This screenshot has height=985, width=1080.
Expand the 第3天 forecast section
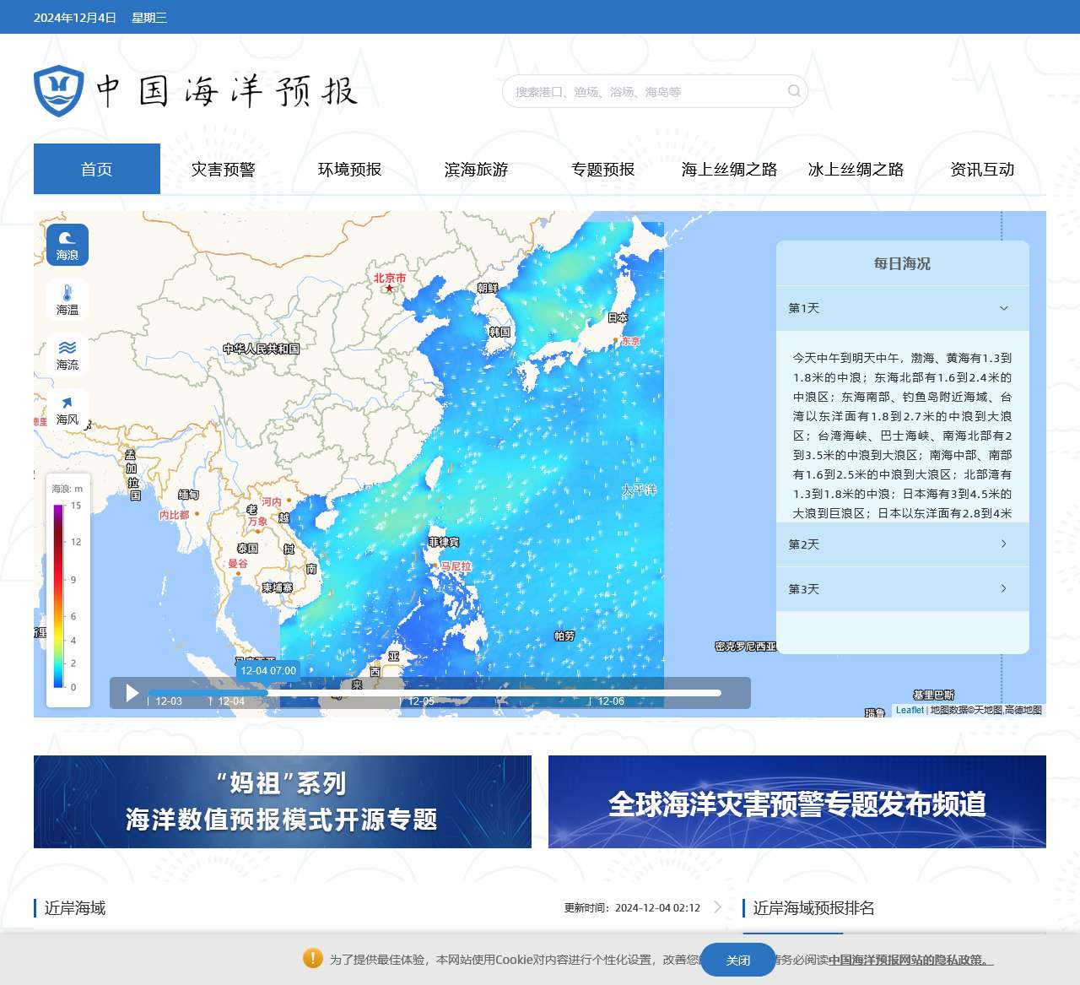click(1003, 589)
